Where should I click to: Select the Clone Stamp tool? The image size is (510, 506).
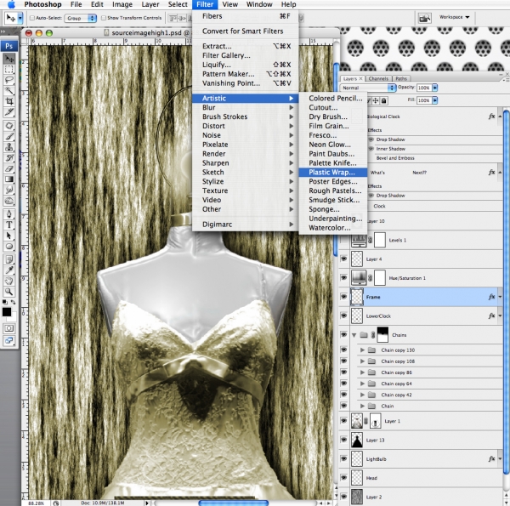[9, 147]
